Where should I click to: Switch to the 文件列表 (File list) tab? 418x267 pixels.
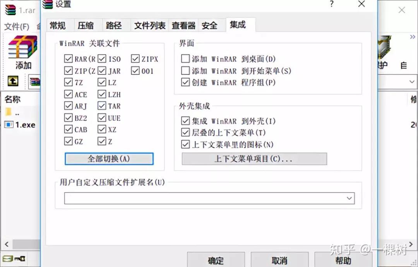pos(149,26)
